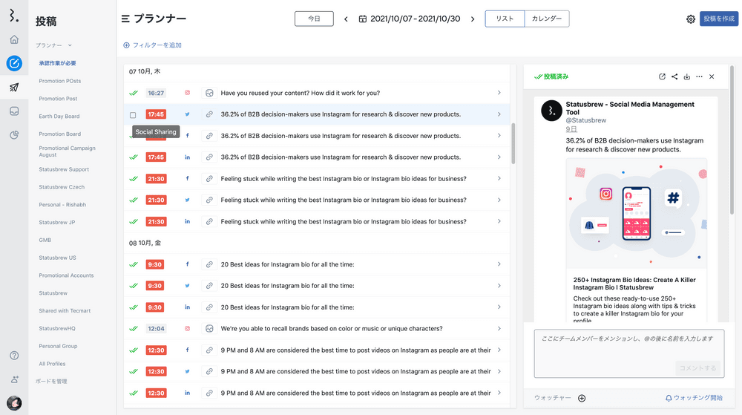Select Statusbrew Support board
This screenshot has height=415, width=742.
click(x=64, y=169)
